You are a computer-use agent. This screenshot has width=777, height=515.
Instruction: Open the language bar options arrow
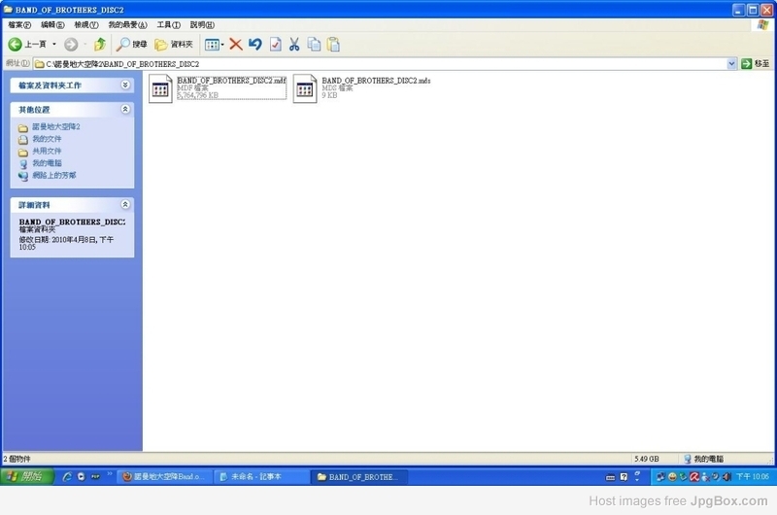(x=637, y=479)
